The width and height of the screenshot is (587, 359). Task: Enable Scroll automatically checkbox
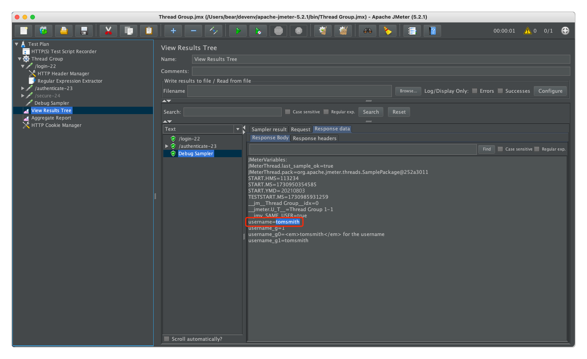pyautogui.click(x=166, y=339)
